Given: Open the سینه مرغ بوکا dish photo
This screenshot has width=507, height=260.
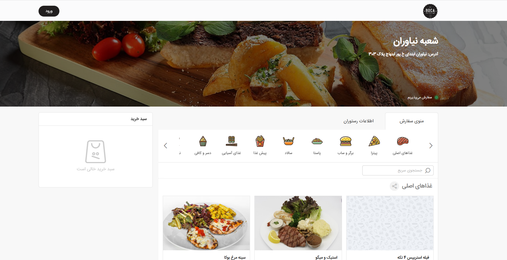Looking at the screenshot, I should pyautogui.click(x=206, y=223).
